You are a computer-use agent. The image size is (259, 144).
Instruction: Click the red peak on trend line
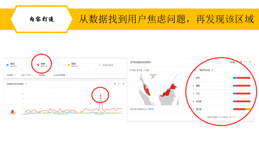(x=101, y=94)
